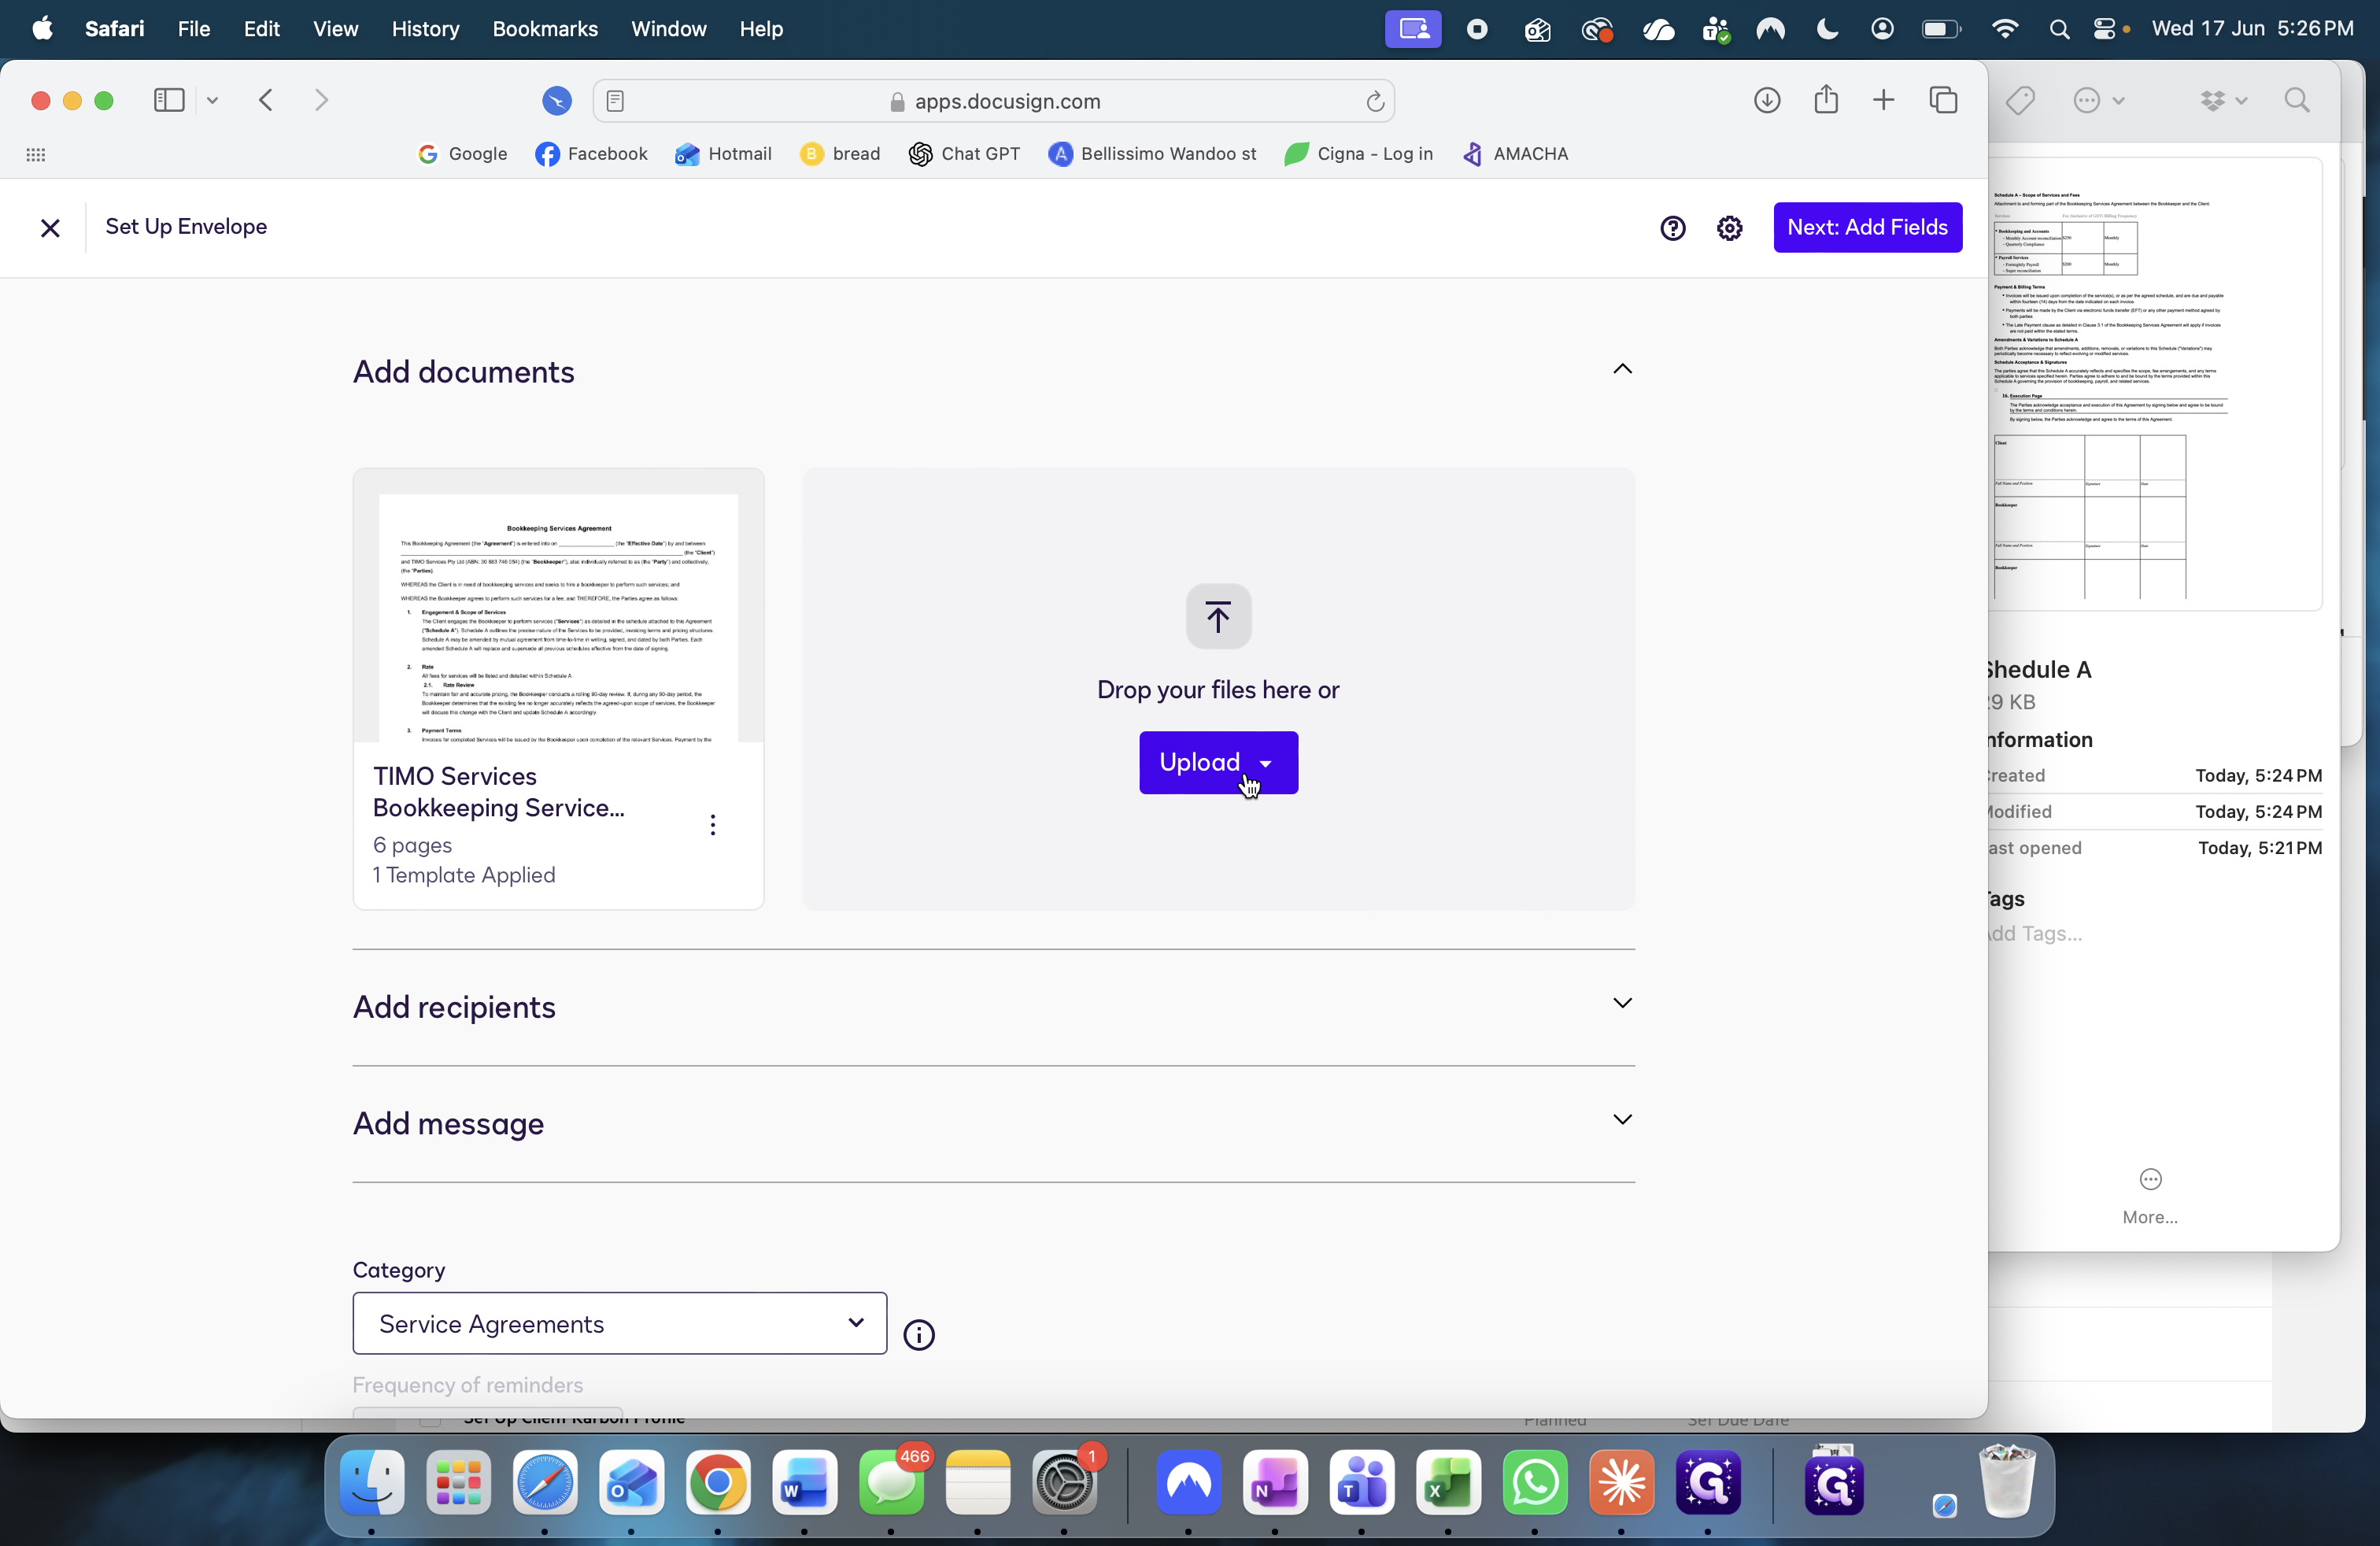2380x1546 pixels.
Task: Click the upload arrow icon in drop zone
Action: pyautogui.click(x=1218, y=616)
